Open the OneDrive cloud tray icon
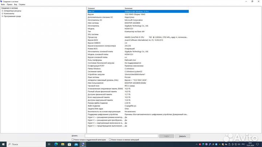The width and height of the screenshot is (262, 147). (226, 144)
